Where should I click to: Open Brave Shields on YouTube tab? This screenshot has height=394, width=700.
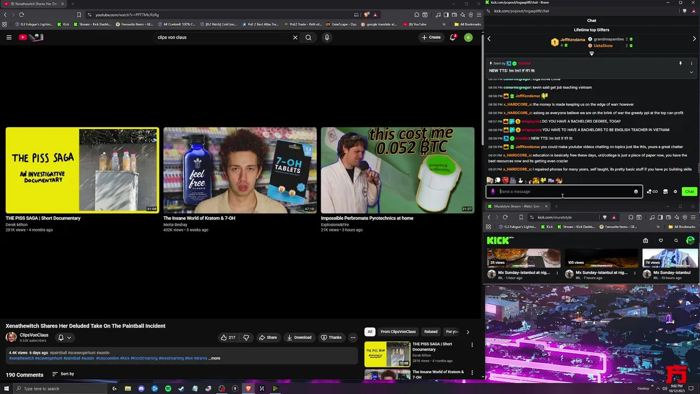pos(366,15)
